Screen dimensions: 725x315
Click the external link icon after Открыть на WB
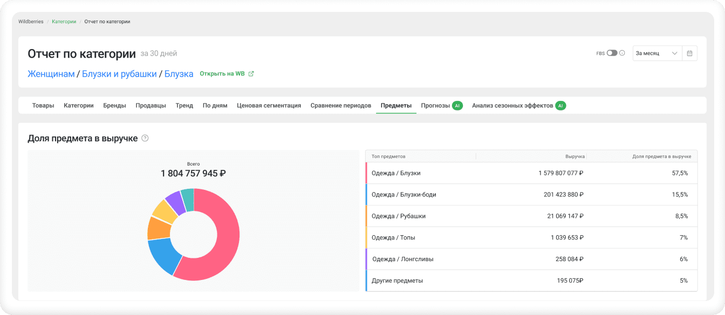251,74
